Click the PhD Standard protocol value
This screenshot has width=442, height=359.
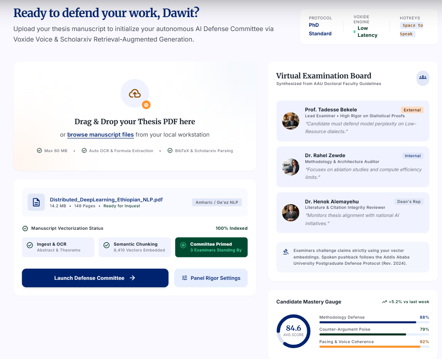[x=320, y=29]
